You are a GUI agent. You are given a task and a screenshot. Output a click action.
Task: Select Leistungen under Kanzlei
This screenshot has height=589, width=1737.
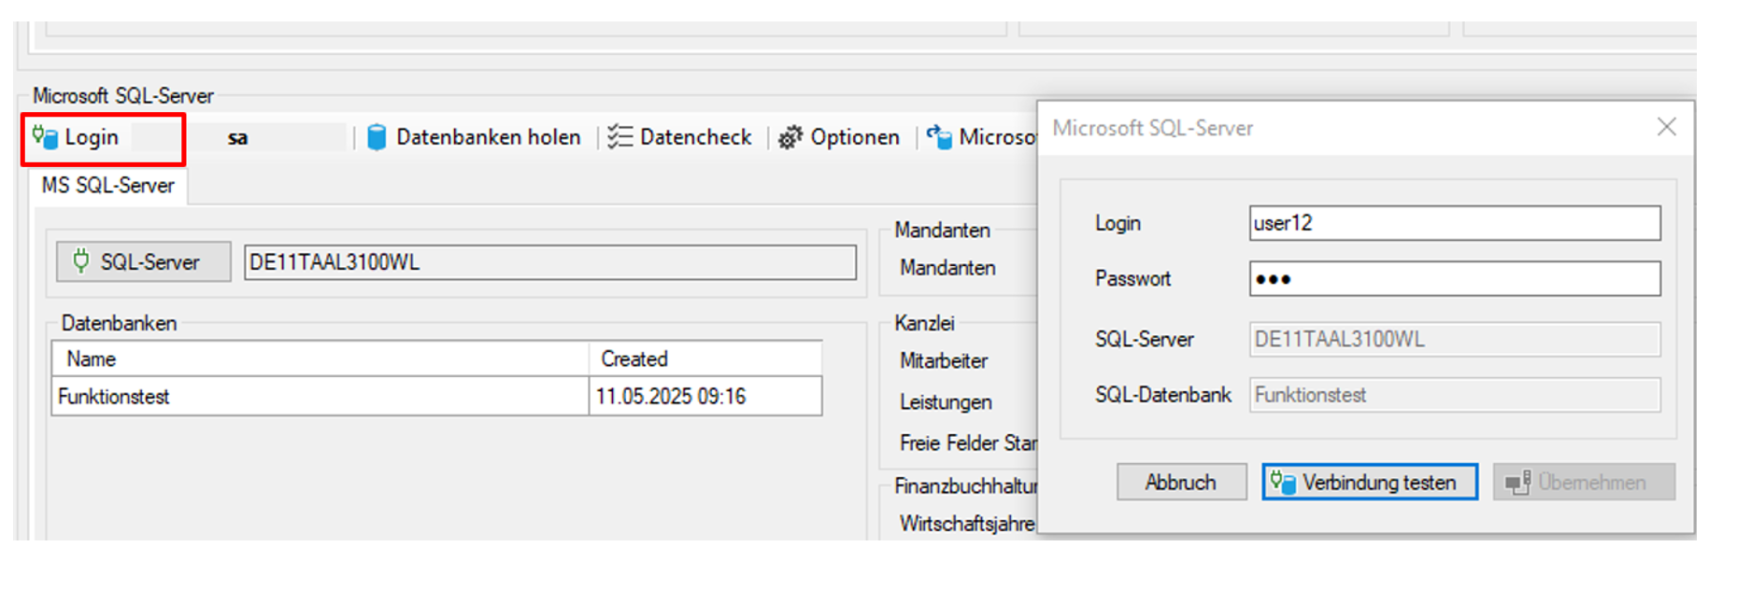[x=946, y=401]
